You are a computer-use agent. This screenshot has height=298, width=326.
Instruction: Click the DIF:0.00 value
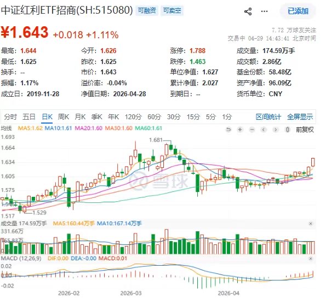click(x=58, y=259)
